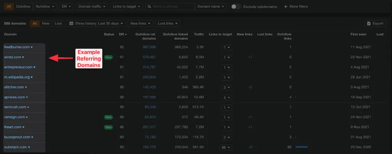This screenshot has height=154, width=392.
Task: Click the Export file icon
Action: tap(369, 24)
